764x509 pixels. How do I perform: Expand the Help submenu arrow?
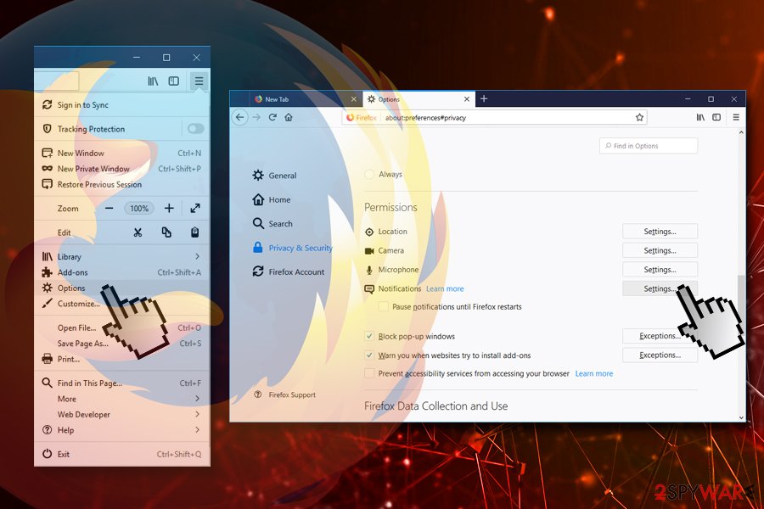[x=197, y=429]
